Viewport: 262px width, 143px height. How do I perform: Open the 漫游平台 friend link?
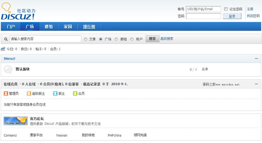click(x=36, y=135)
